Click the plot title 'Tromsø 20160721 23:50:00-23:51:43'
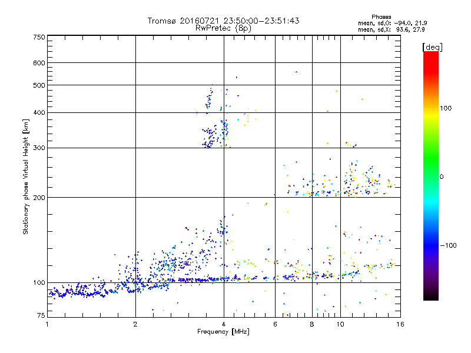Screen dimensions: 471x353 pos(223,21)
